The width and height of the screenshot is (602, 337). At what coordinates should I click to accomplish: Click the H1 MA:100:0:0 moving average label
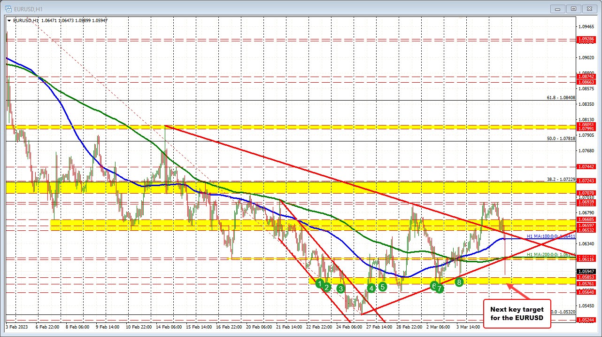coord(551,236)
